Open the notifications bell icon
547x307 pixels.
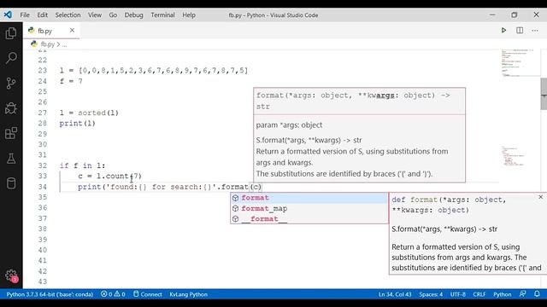(x=537, y=294)
